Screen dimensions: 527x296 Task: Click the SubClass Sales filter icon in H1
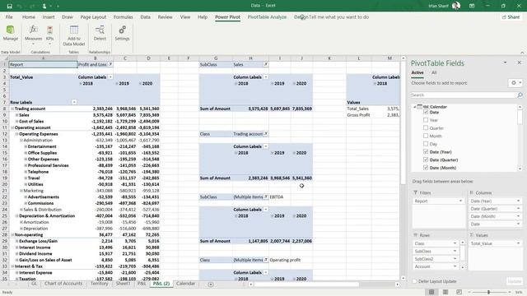pos(265,64)
